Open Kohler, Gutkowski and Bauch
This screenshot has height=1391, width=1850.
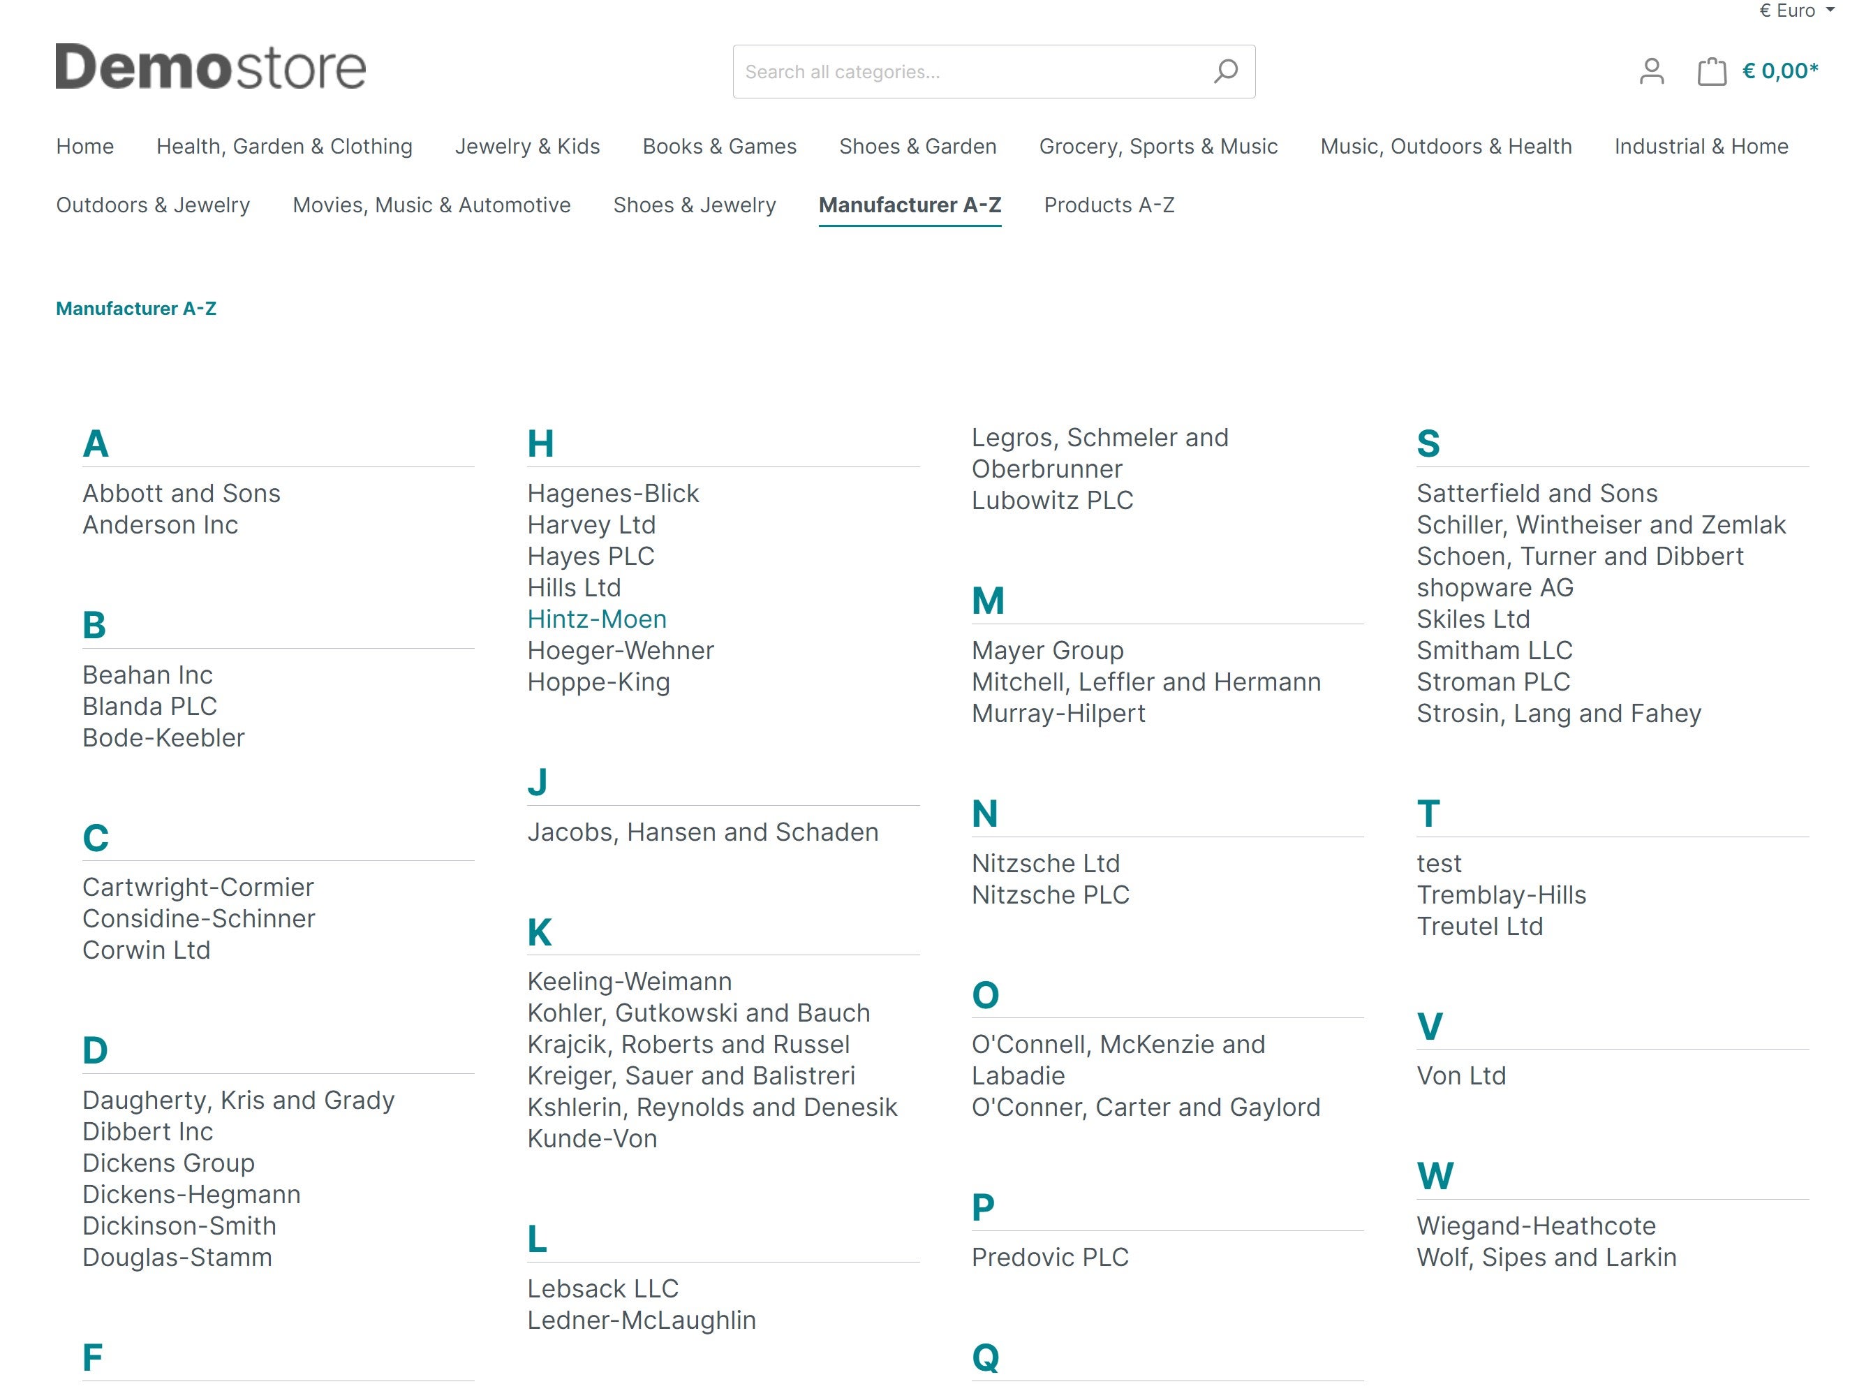[700, 1014]
